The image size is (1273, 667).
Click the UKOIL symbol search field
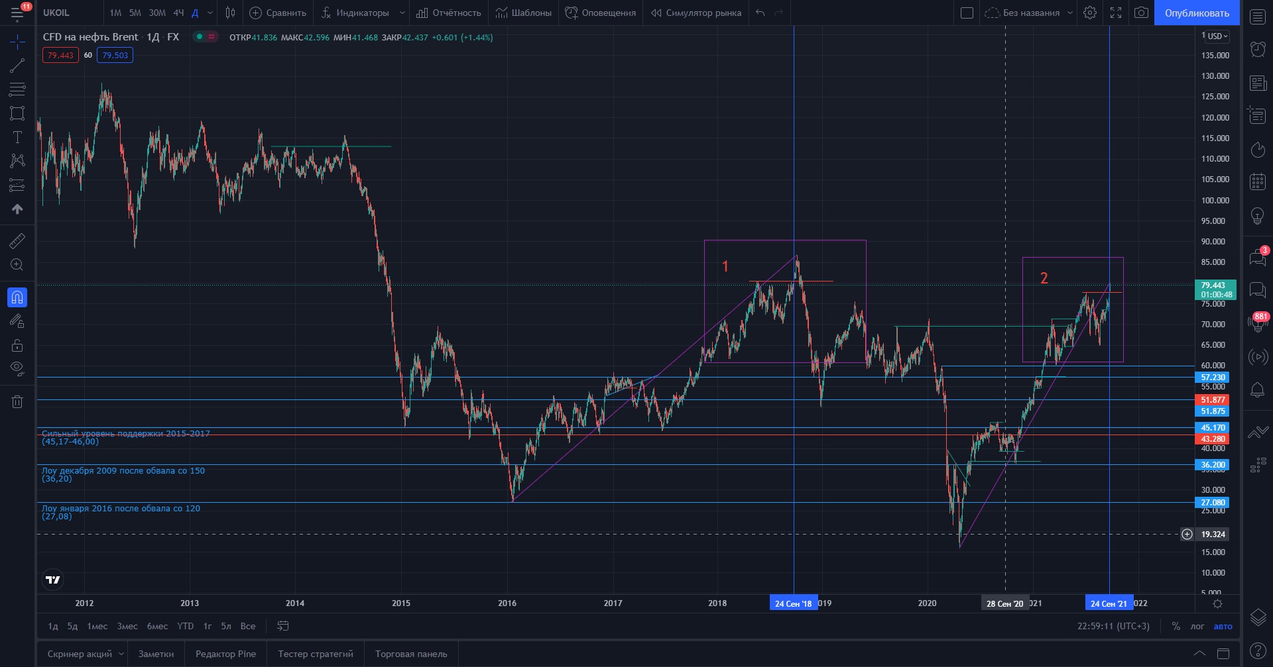[x=66, y=13]
